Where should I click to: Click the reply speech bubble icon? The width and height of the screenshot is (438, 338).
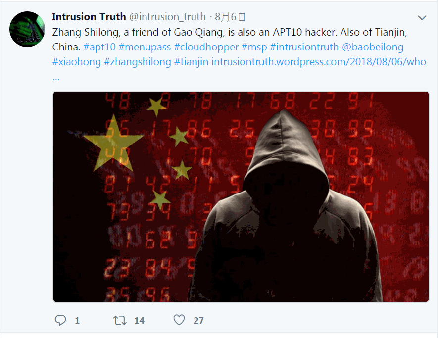pos(60,320)
